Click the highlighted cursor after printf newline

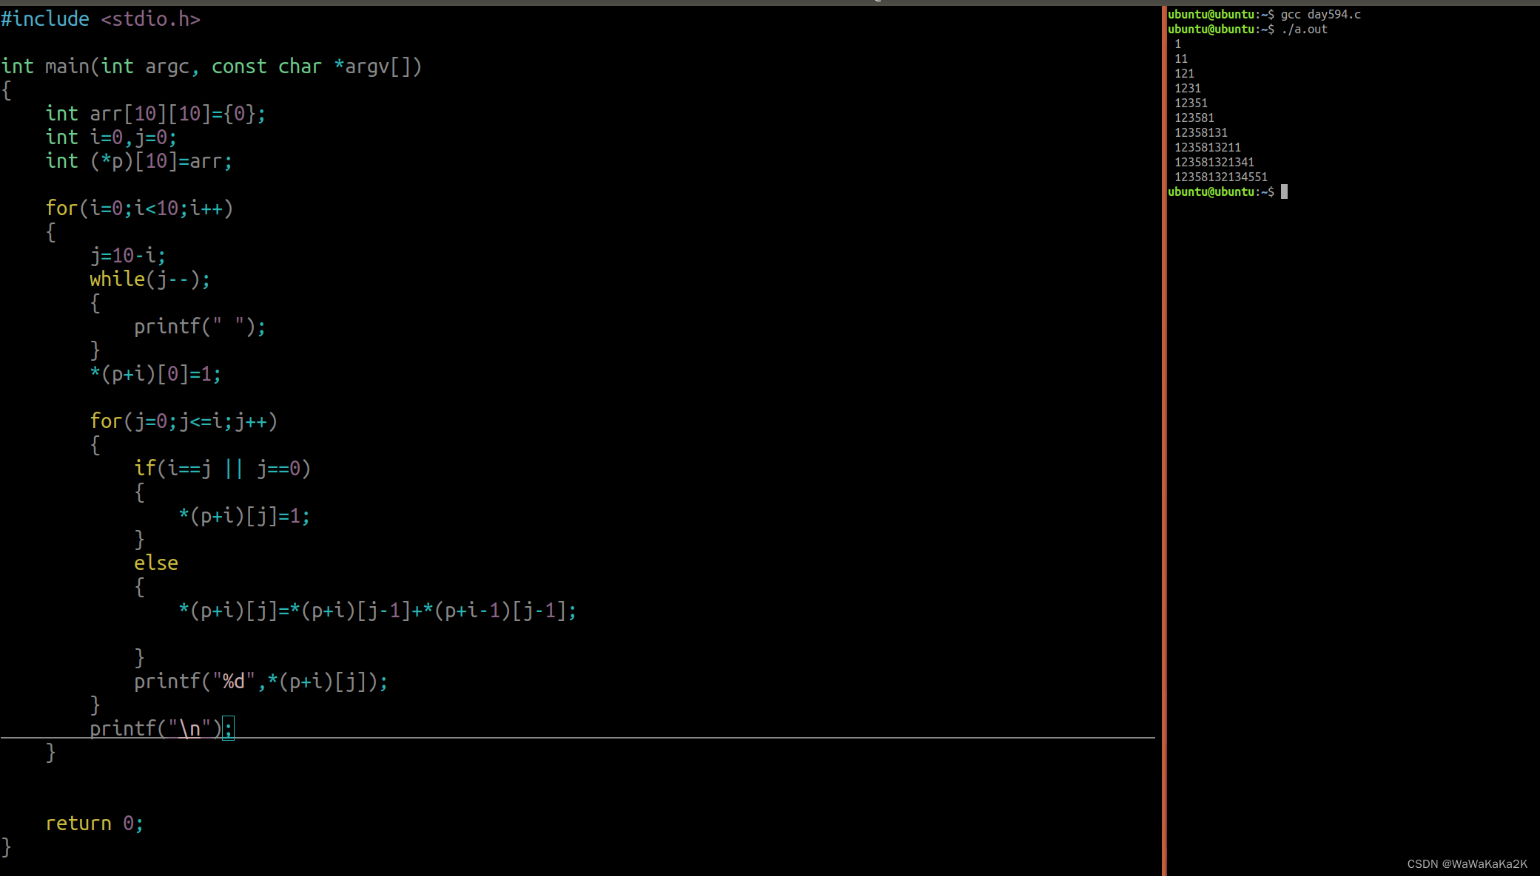(228, 728)
